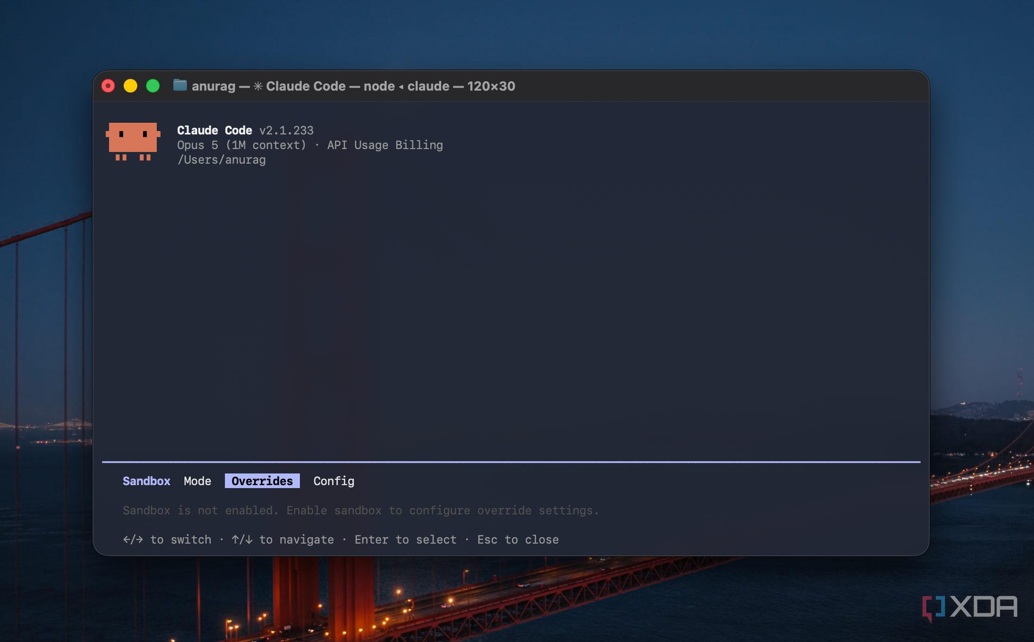Viewport: 1034px width, 642px height.
Task: Click the '←/→ to switch' hint
Action: [167, 540]
